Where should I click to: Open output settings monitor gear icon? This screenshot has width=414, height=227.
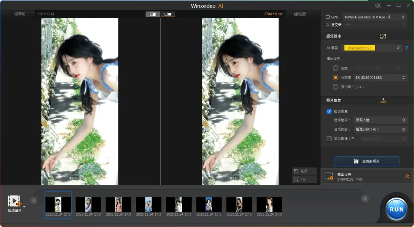tap(329, 177)
